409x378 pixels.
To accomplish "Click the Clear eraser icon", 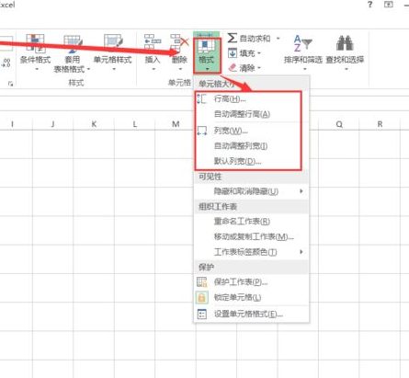I will coord(233,67).
